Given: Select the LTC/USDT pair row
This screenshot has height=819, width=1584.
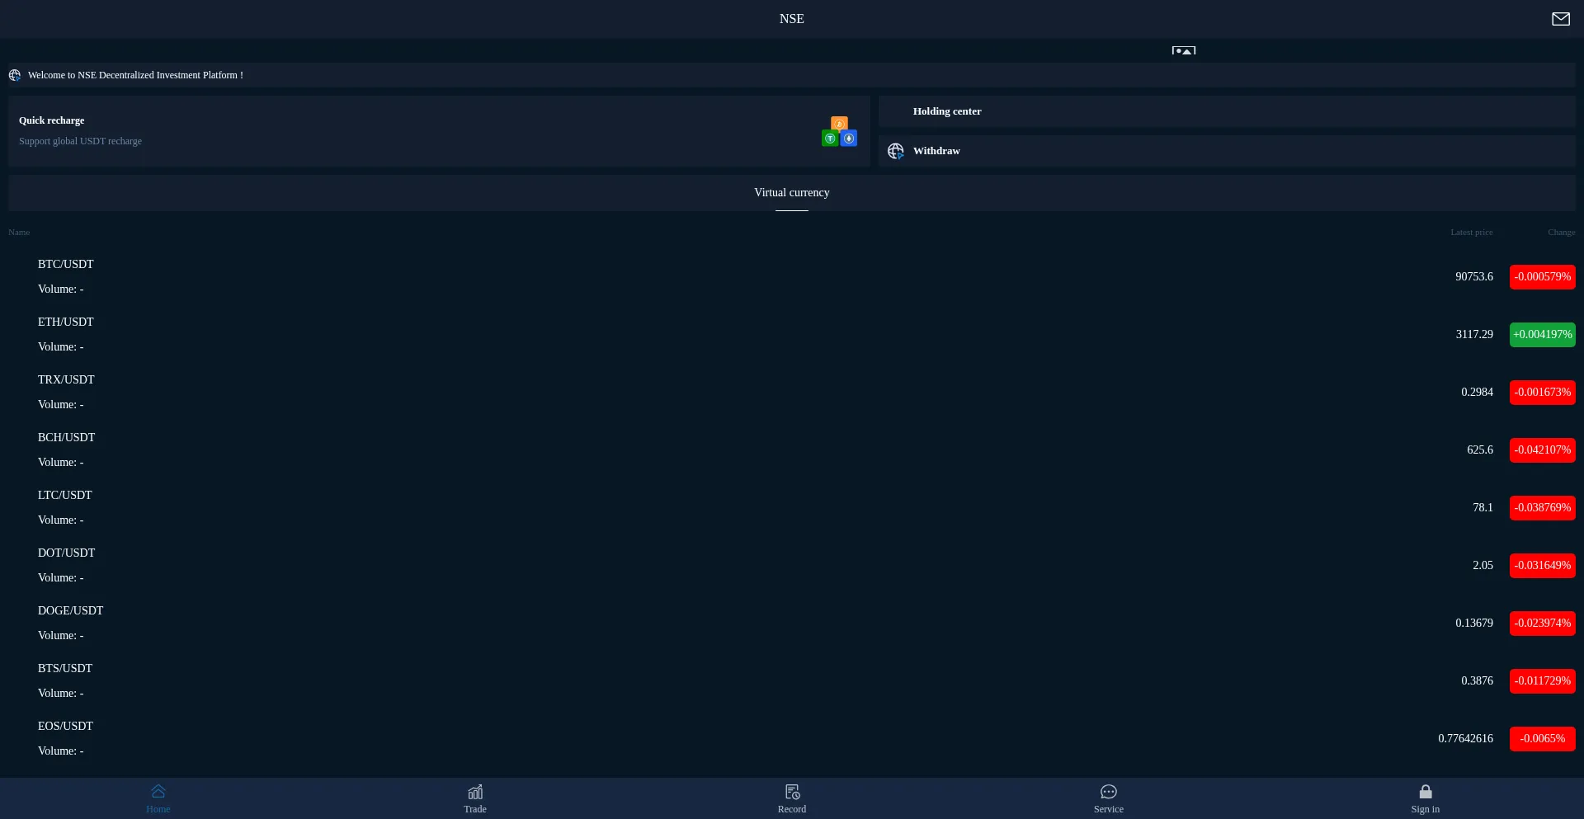Looking at the screenshot, I should click(65, 496).
